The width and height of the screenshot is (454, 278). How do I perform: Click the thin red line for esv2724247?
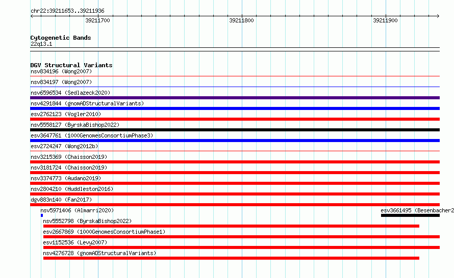pyautogui.click(x=235, y=151)
